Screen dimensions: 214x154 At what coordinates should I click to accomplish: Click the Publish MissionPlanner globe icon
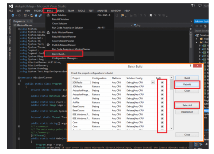(x=48, y=45)
